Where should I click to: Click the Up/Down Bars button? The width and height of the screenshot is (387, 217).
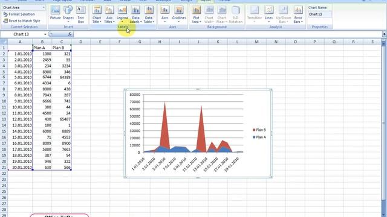point(284,14)
